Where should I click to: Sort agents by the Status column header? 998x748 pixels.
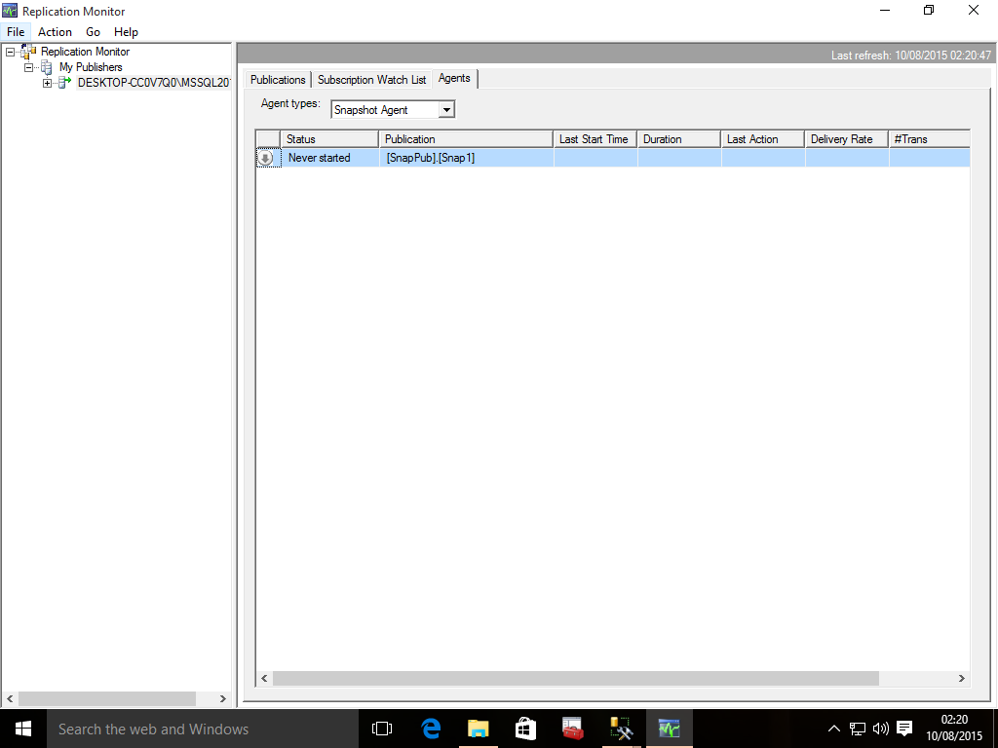(328, 139)
